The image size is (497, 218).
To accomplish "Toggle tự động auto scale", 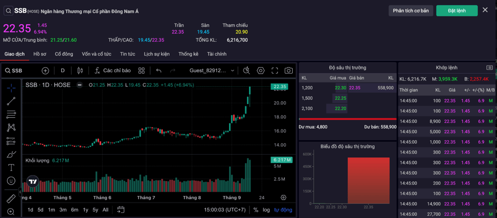I will 283,210.
